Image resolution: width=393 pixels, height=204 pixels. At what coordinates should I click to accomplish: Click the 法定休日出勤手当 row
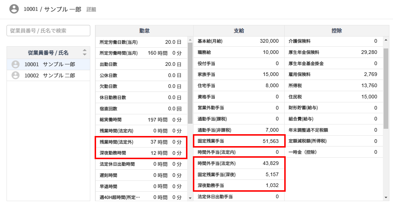click(x=239, y=196)
